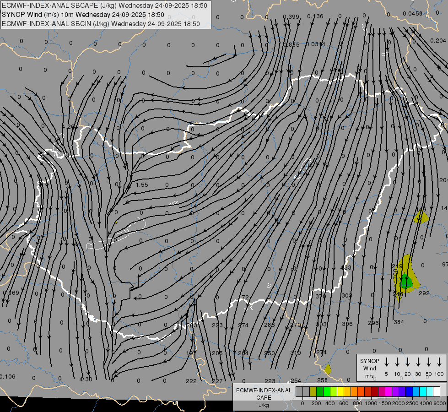Select the 30 m/s wind legend arrow
Image resolution: width=448 pixels, height=412 pixels.
click(418, 362)
